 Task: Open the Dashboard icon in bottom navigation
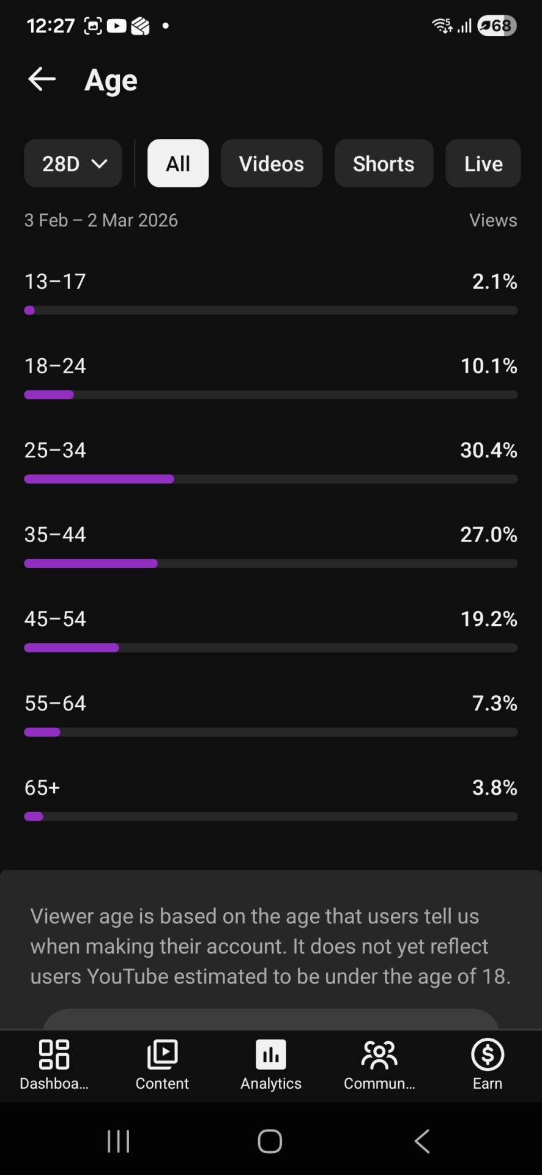(x=54, y=1054)
